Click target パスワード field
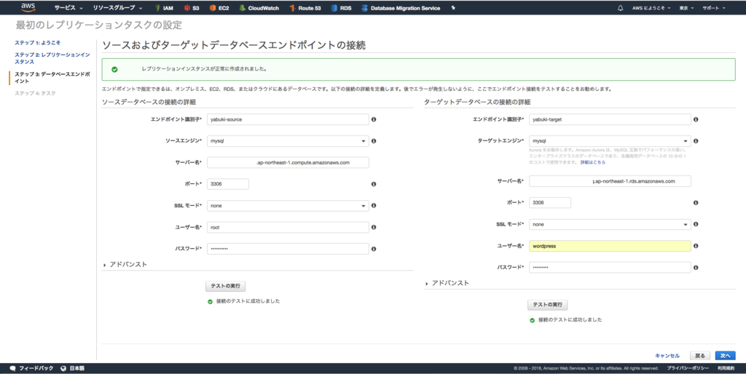Image resolution: width=746 pixels, height=374 pixels. (x=610, y=268)
